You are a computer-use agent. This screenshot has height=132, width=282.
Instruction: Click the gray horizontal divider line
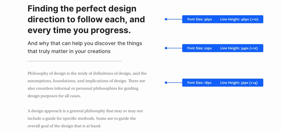pos(74,61)
